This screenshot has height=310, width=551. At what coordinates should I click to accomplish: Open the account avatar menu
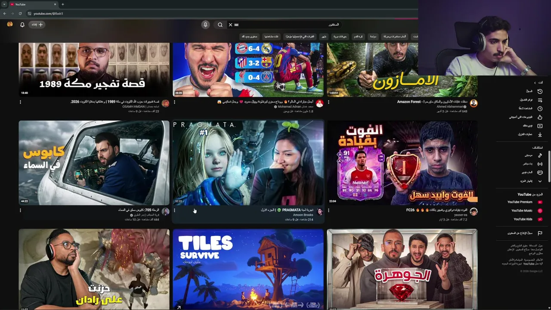point(10,24)
